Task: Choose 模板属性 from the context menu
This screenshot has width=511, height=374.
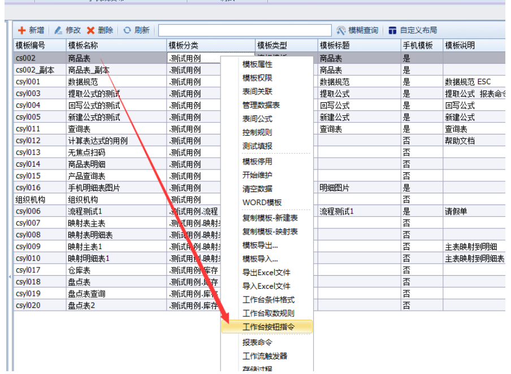Action: (257, 64)
